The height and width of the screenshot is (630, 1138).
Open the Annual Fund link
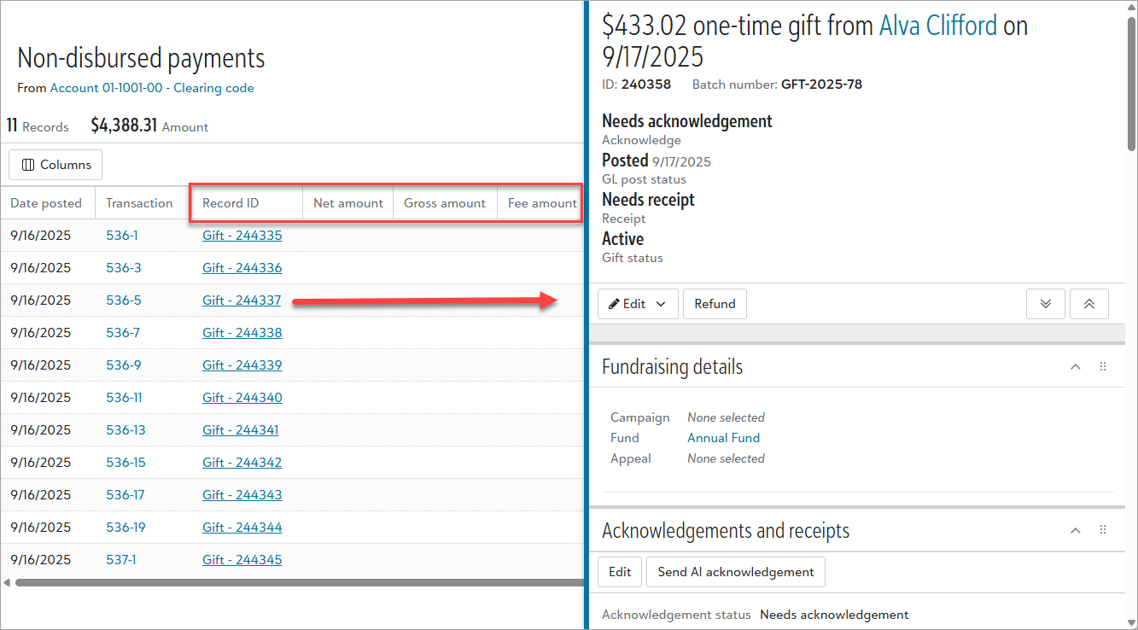[723, 438]
